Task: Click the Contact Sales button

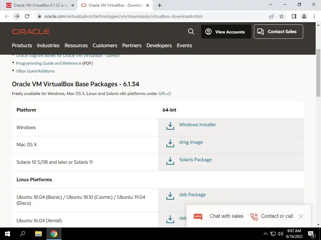Action: 278,32
